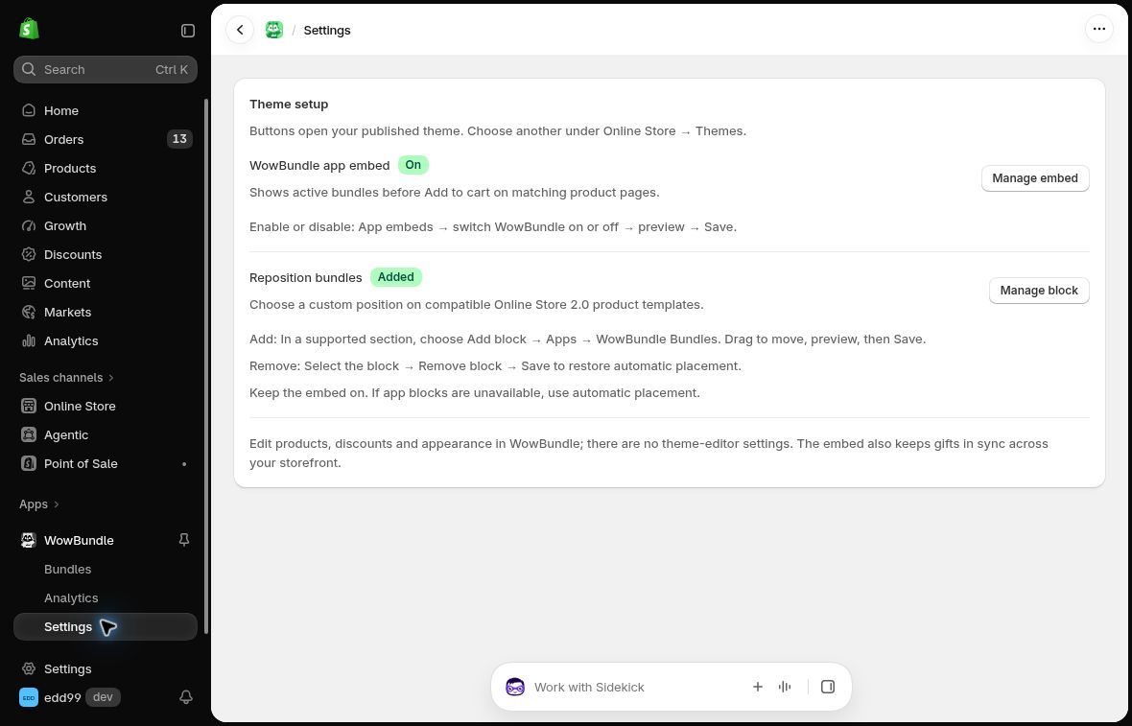Screen dimensions: 1132x726
Task: Open the store-wide Settings link at the bottom
Action: (x=105, y=669)
